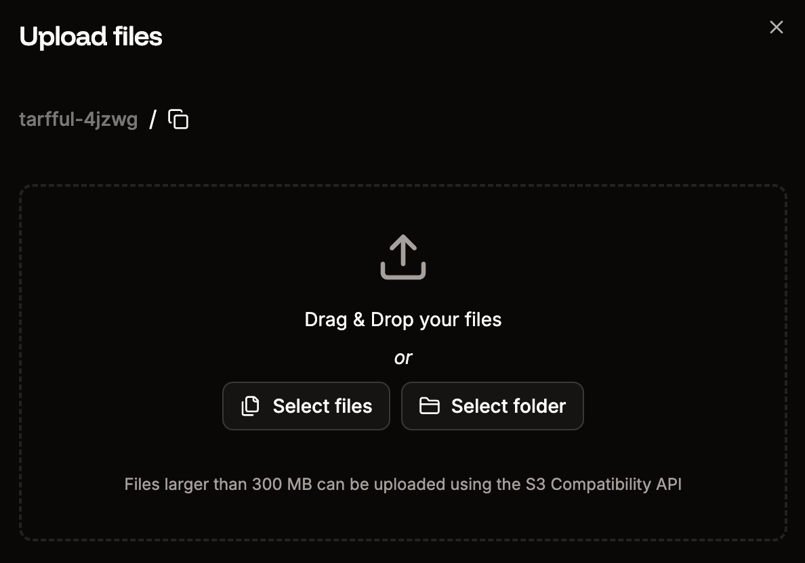Click the Select folder button
This screenshot has height=563, width=805.
(493, 406)
